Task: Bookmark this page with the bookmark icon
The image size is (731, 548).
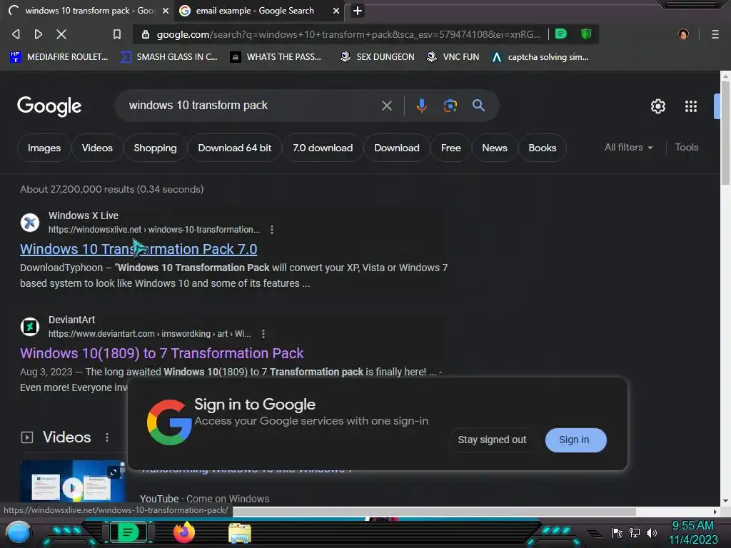Action: point(117,34)
